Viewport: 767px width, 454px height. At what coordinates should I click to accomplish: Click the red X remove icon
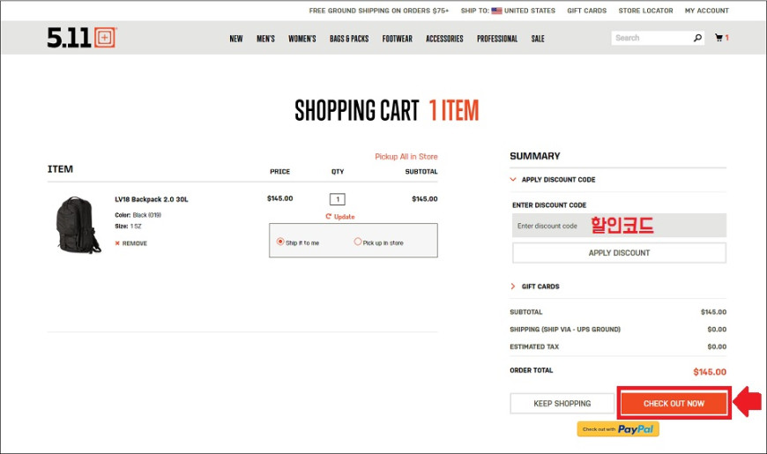pyautogui.click(x=117, y=243)
